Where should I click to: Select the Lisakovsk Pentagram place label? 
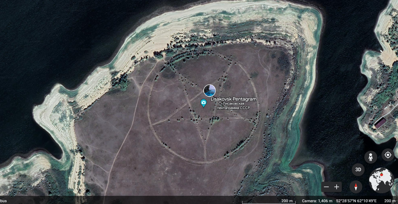tap(233, 99)
